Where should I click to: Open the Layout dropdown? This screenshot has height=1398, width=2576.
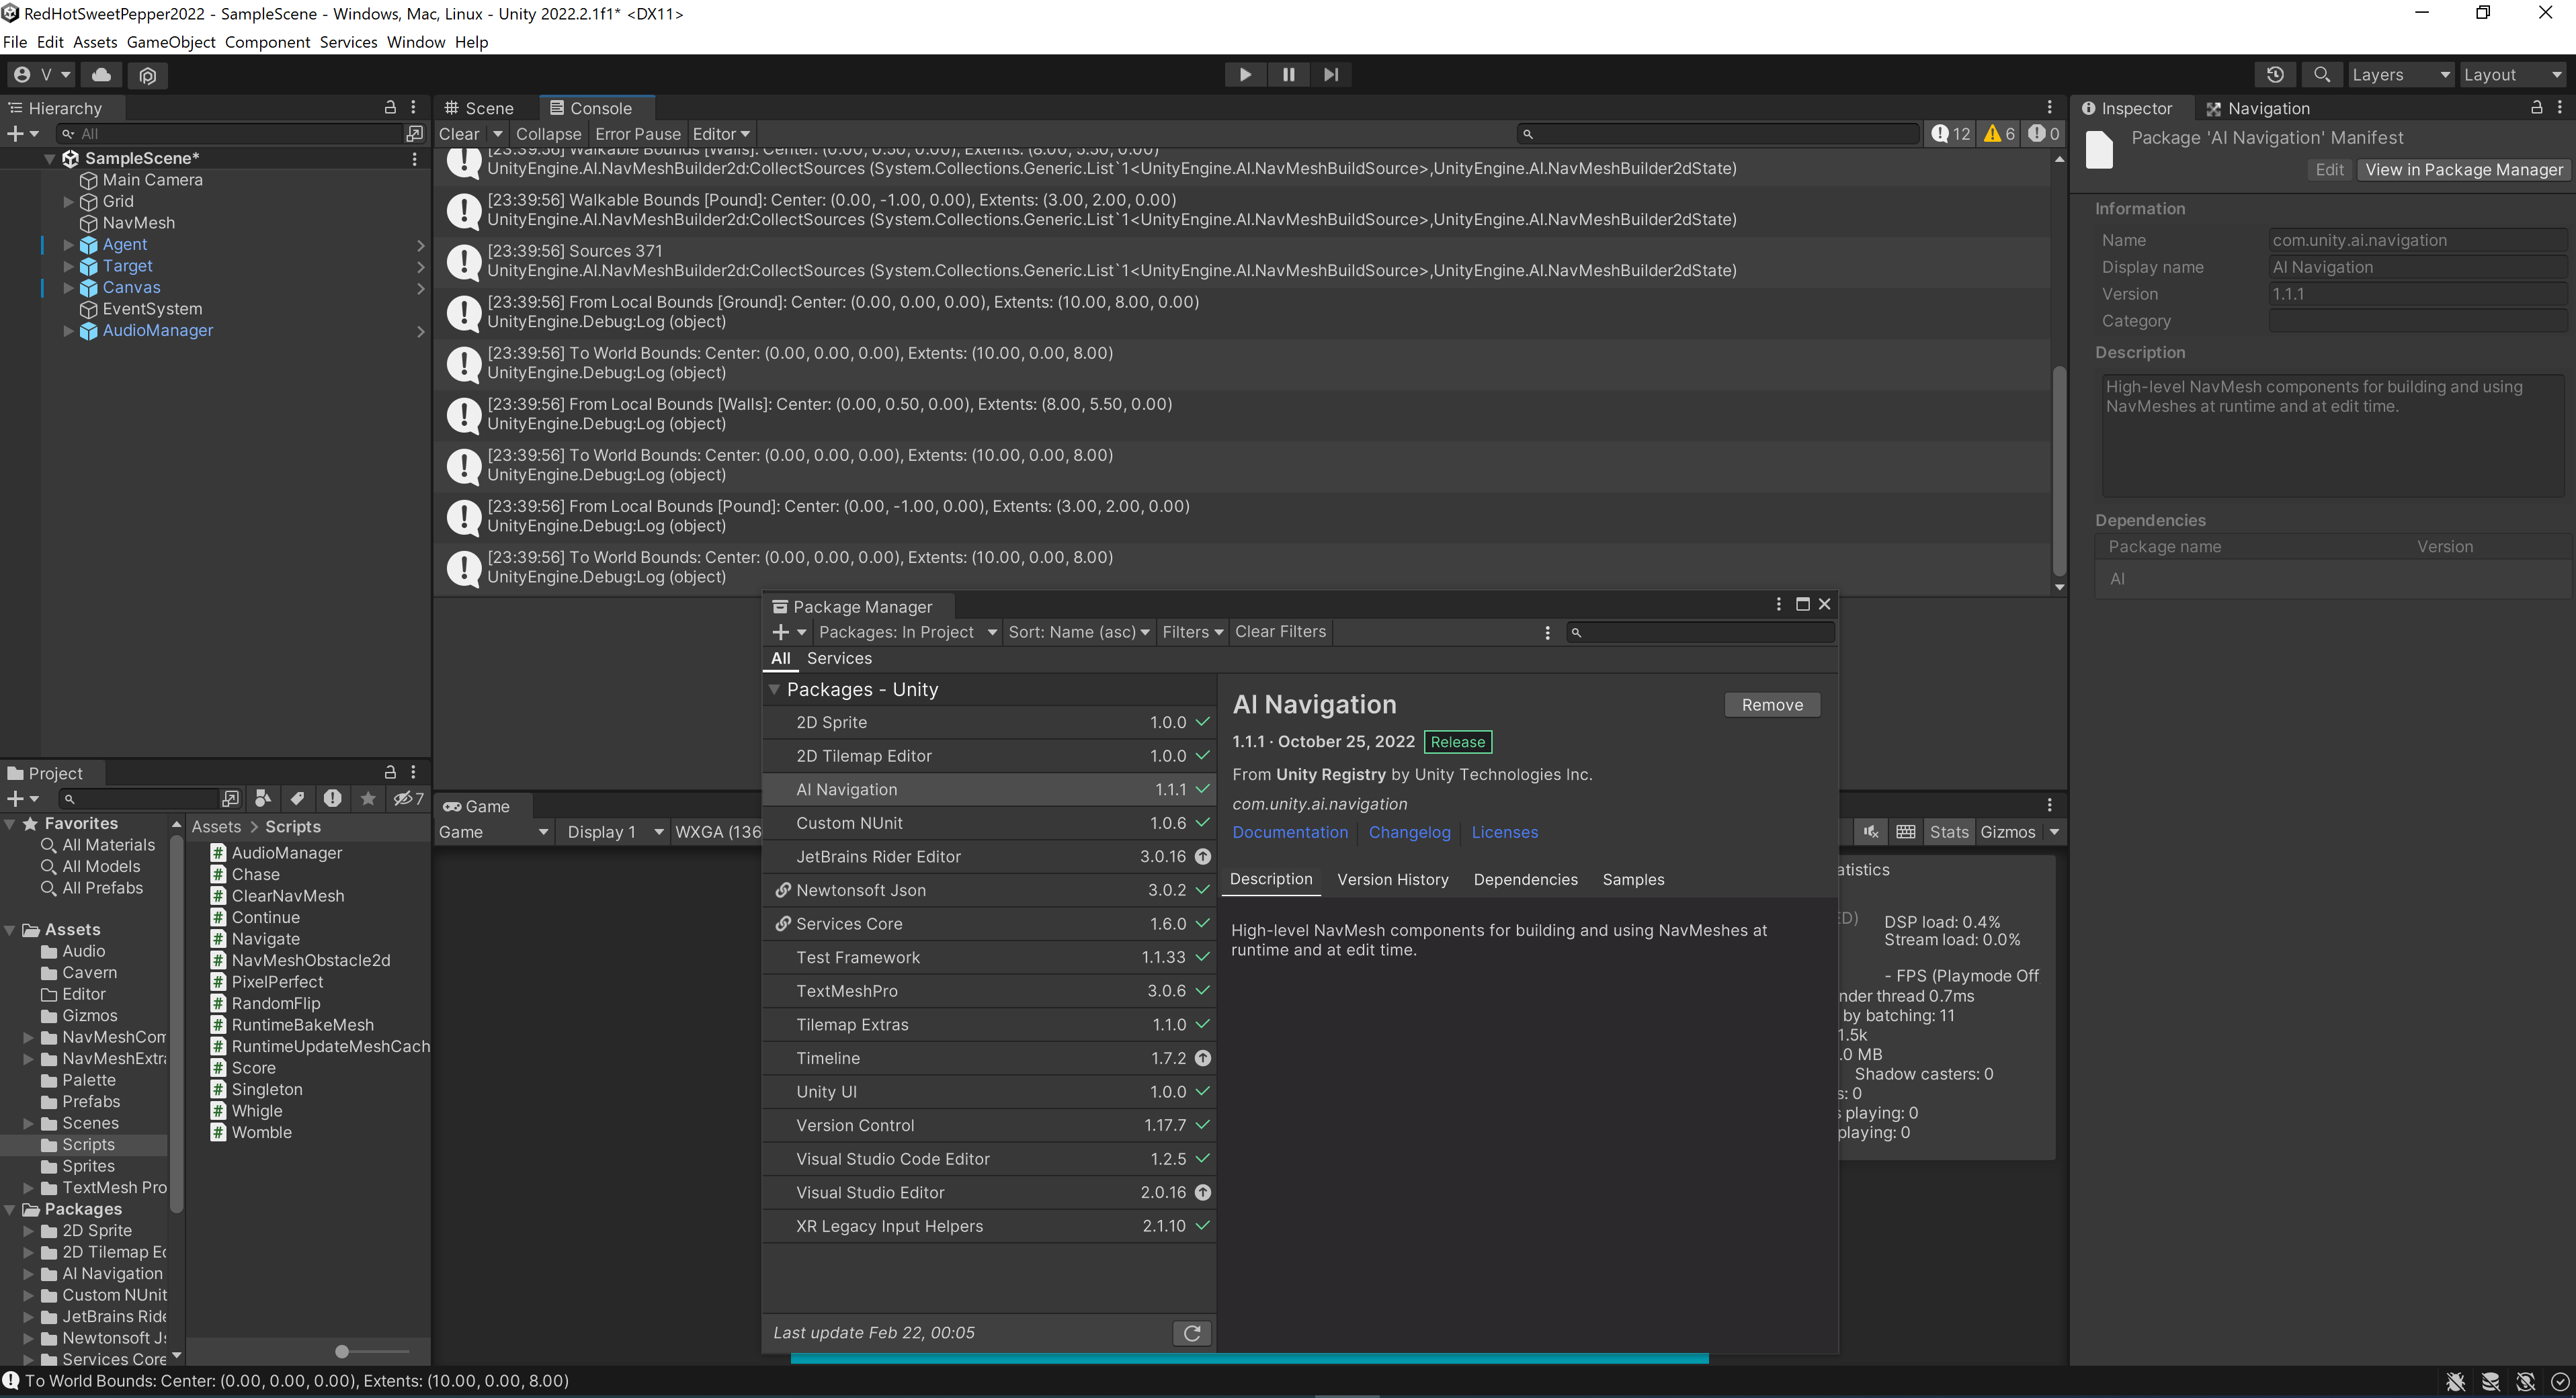(2510, 74)
